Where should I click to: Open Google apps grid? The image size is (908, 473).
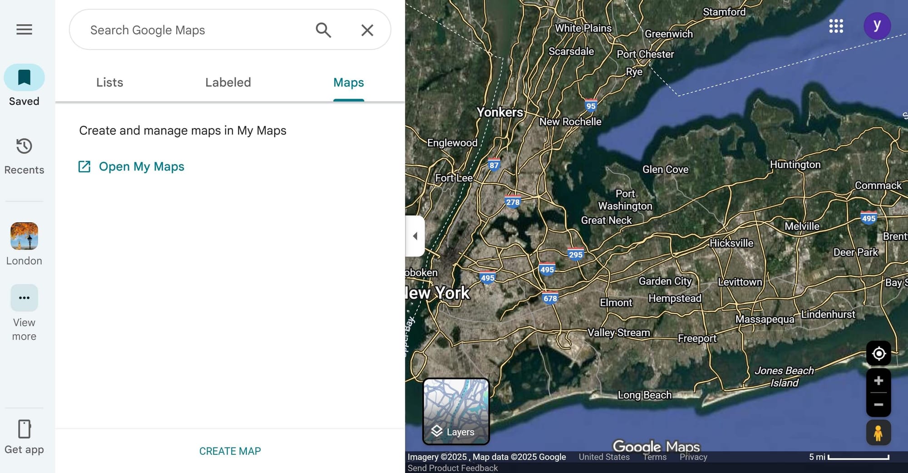[836, 26]
